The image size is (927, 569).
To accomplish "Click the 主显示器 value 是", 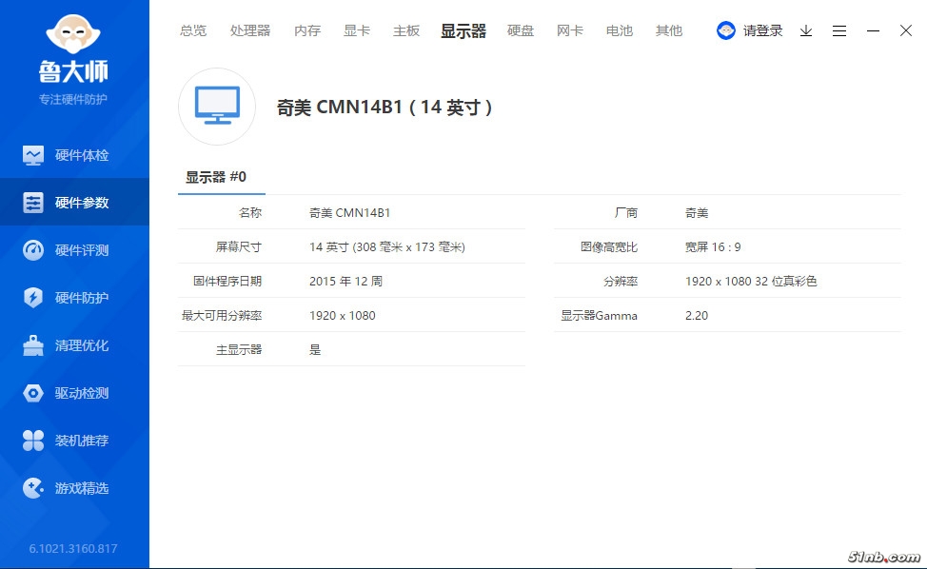I will pos(315,350).
